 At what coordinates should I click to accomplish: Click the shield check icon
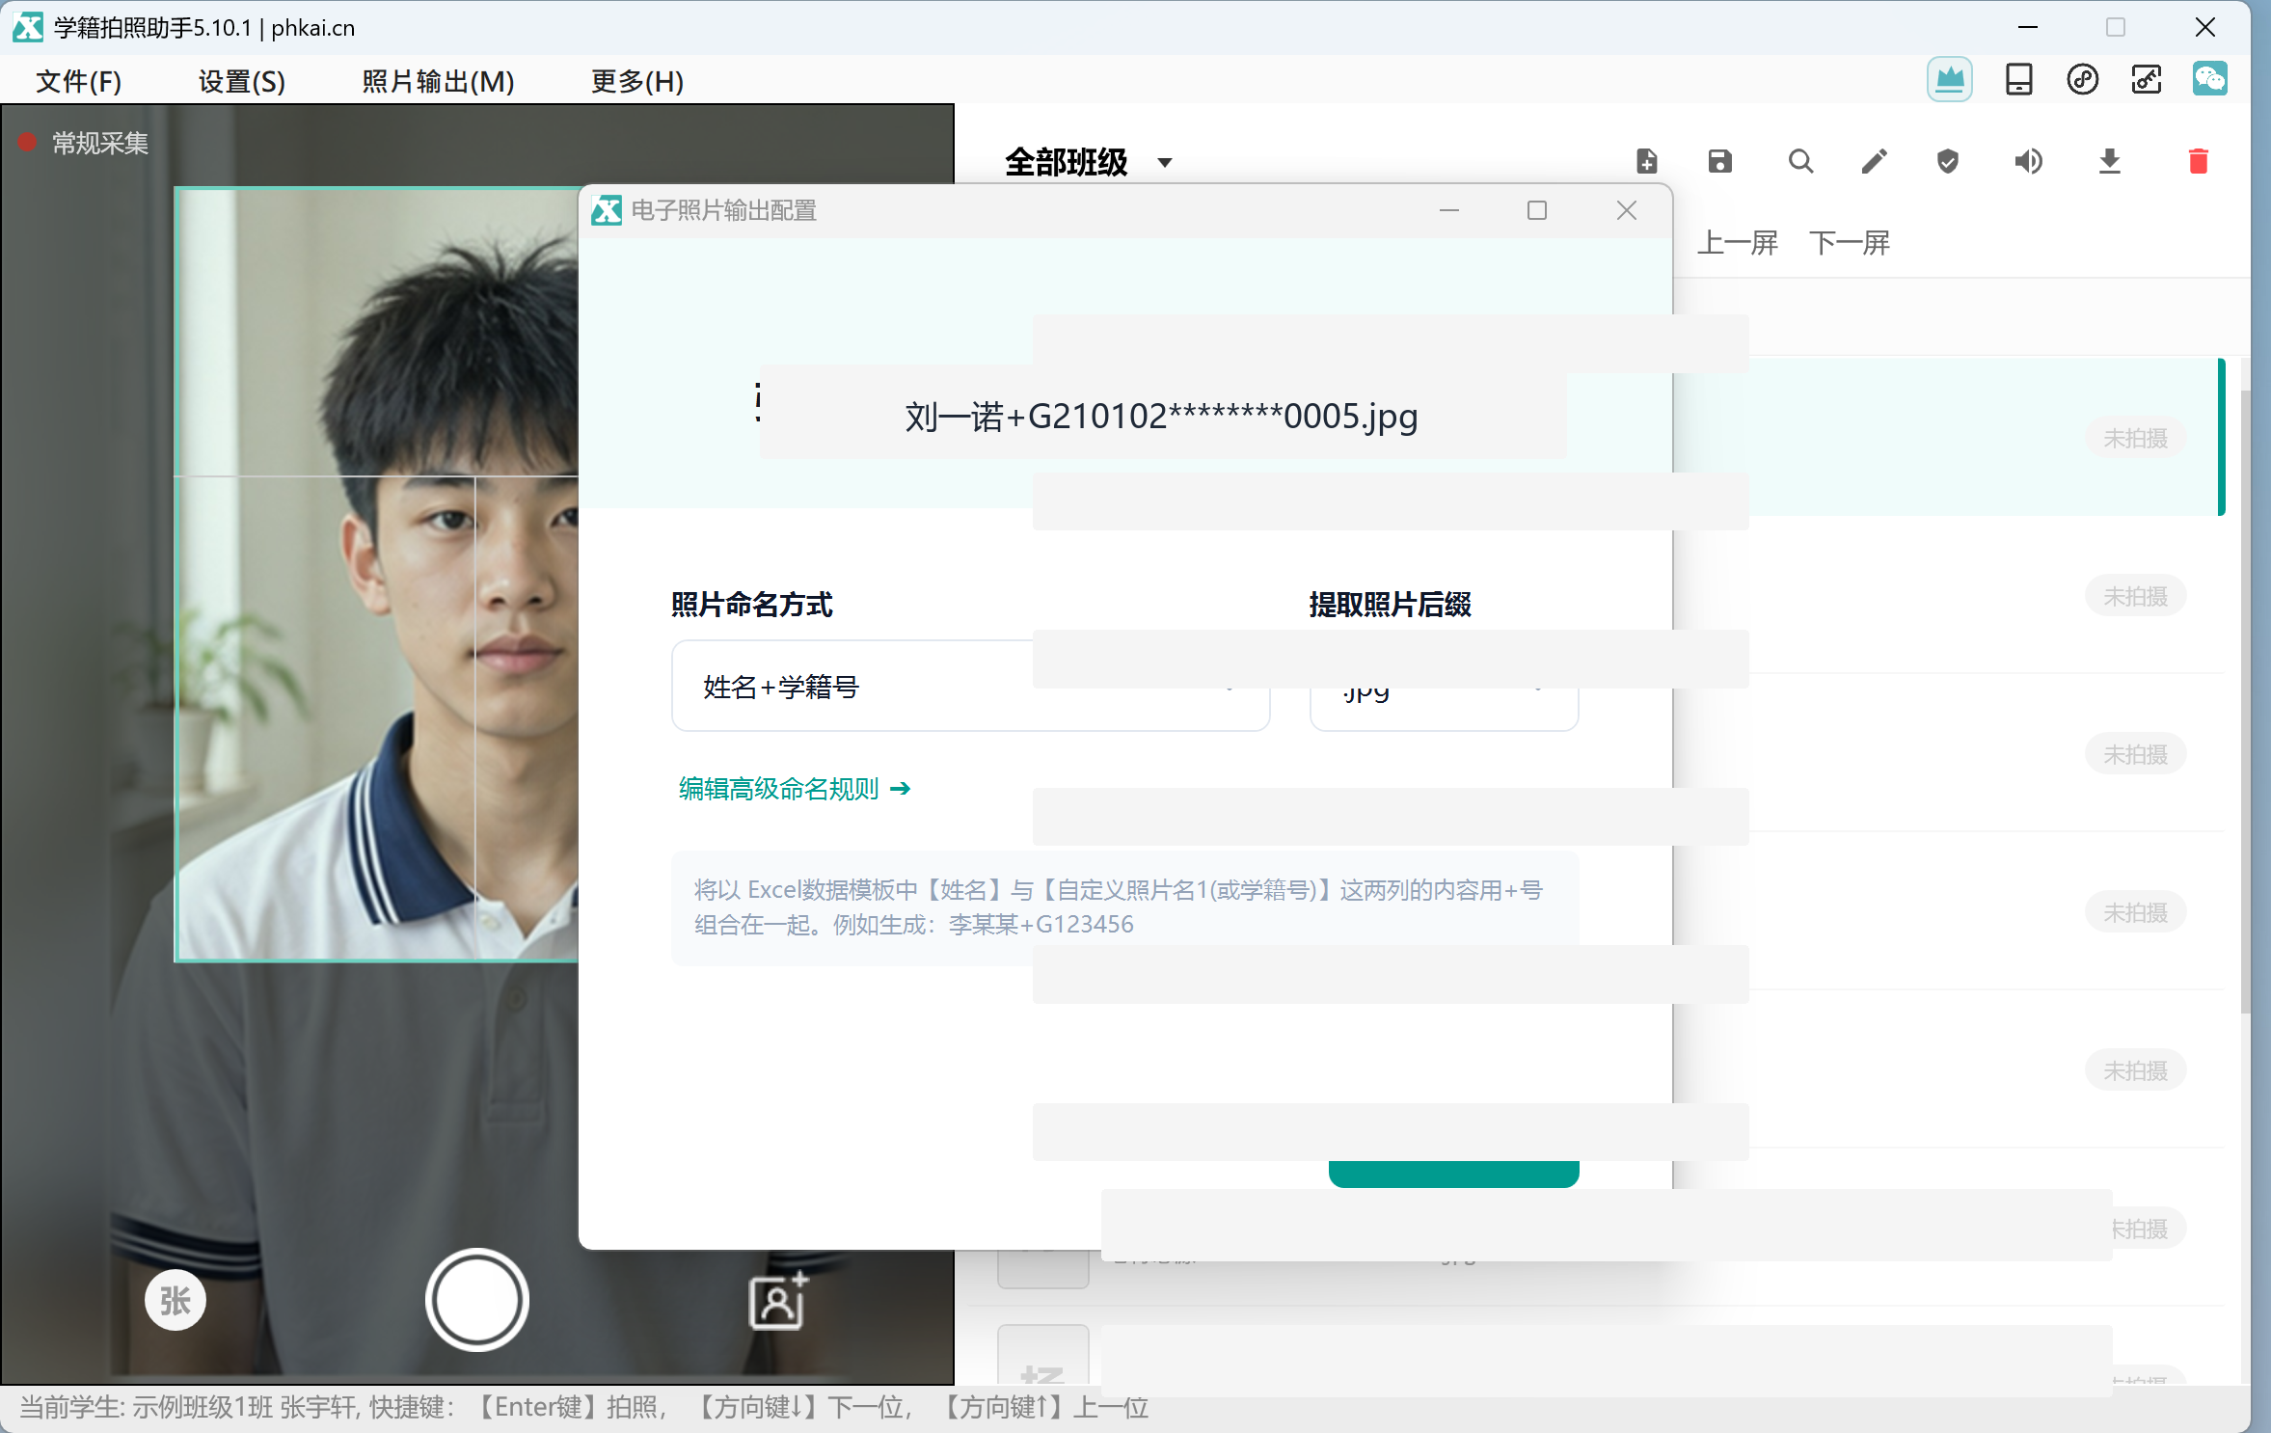pyautogui.click(x=1947, y=161)
